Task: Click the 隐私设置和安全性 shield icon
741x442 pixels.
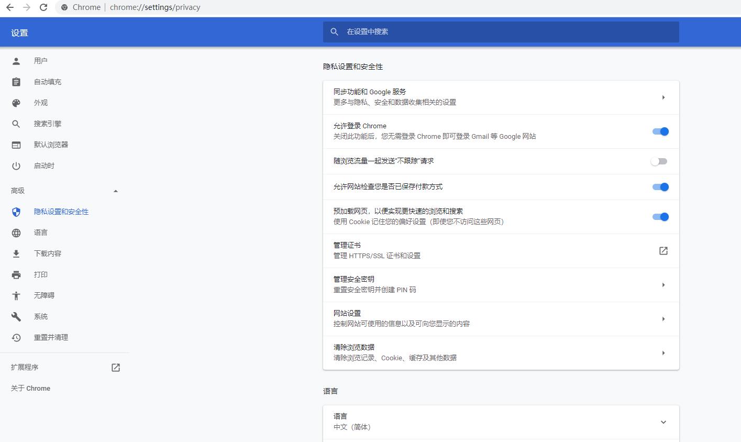Action: click(16, 212)
